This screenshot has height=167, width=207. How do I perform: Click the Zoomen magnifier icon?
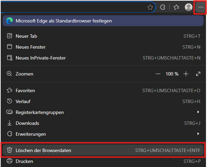pyautogui.click(x=10, y=74)
